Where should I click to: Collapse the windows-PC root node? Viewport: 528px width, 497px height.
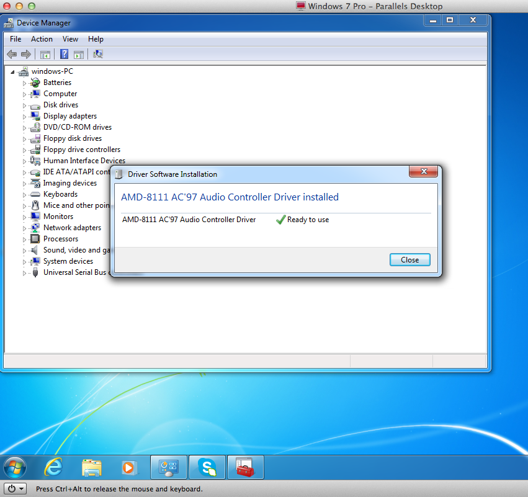click(12, 72)
